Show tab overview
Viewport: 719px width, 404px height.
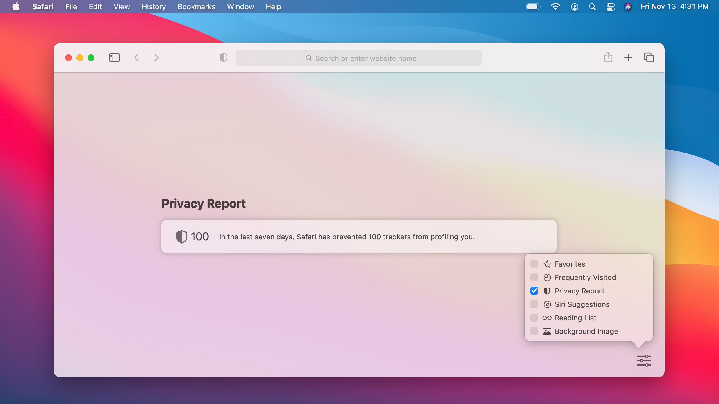[x=649, y=58]
